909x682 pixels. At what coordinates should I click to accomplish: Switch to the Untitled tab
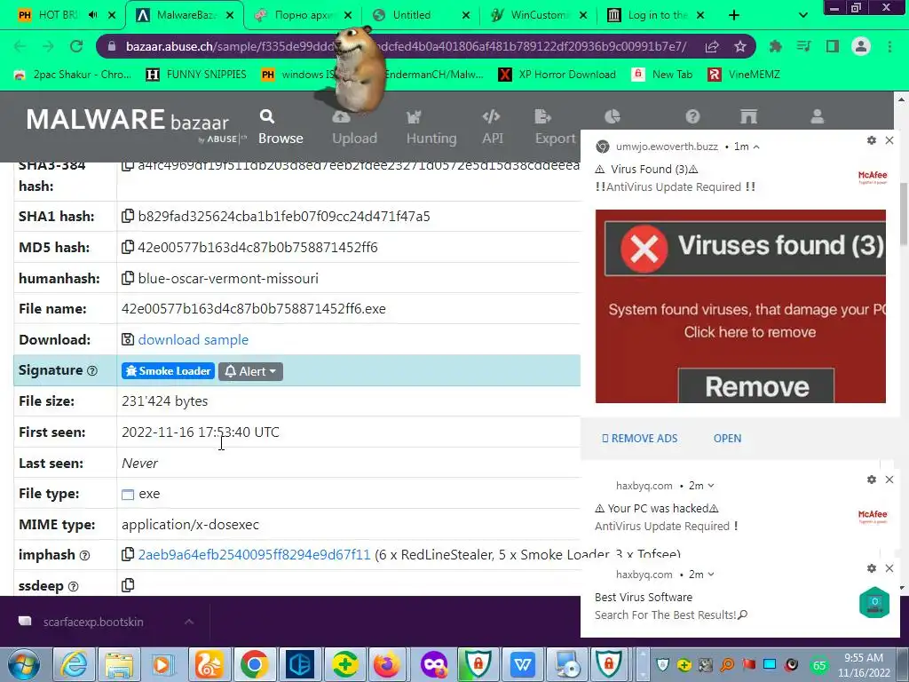[x=421, y=15]
